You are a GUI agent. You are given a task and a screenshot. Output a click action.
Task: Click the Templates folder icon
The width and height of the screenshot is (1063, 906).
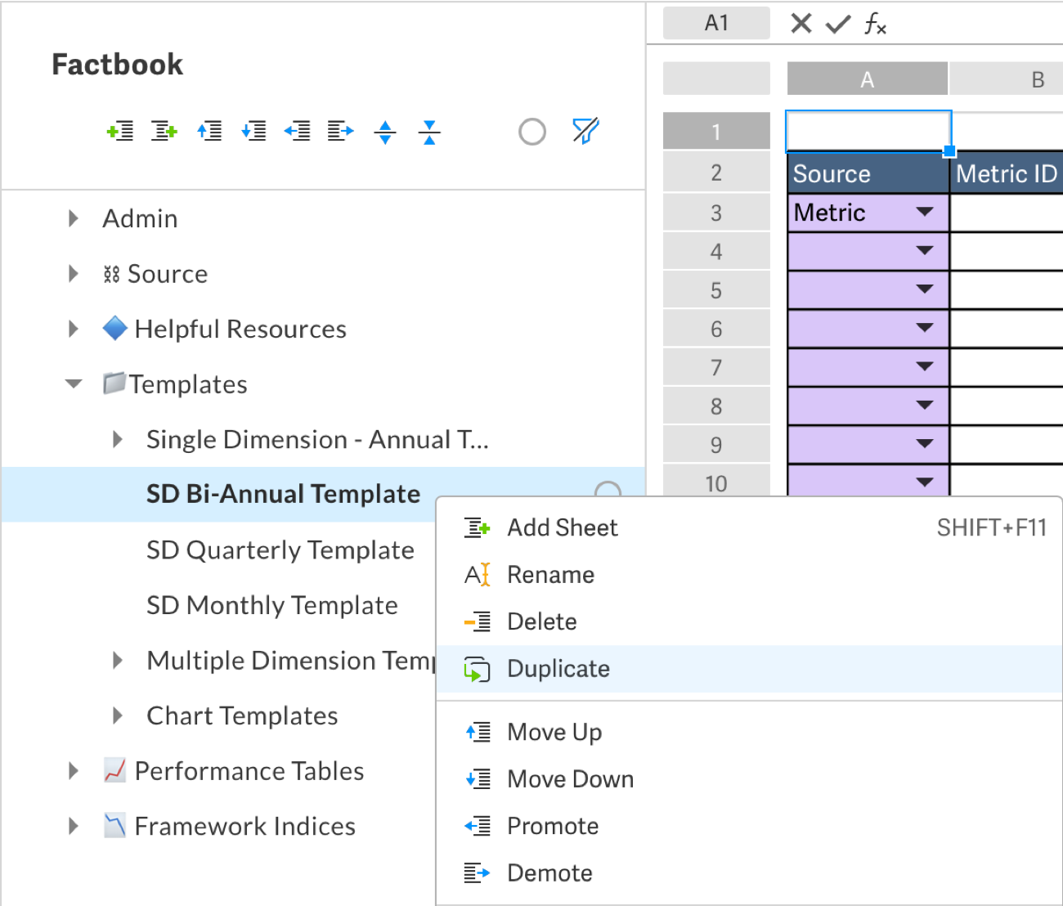114,383
